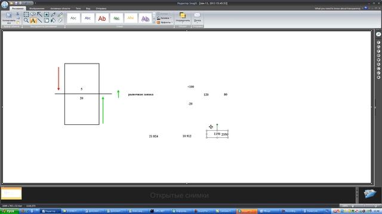Open the Почта mail dropdown

tap(198, 18)
